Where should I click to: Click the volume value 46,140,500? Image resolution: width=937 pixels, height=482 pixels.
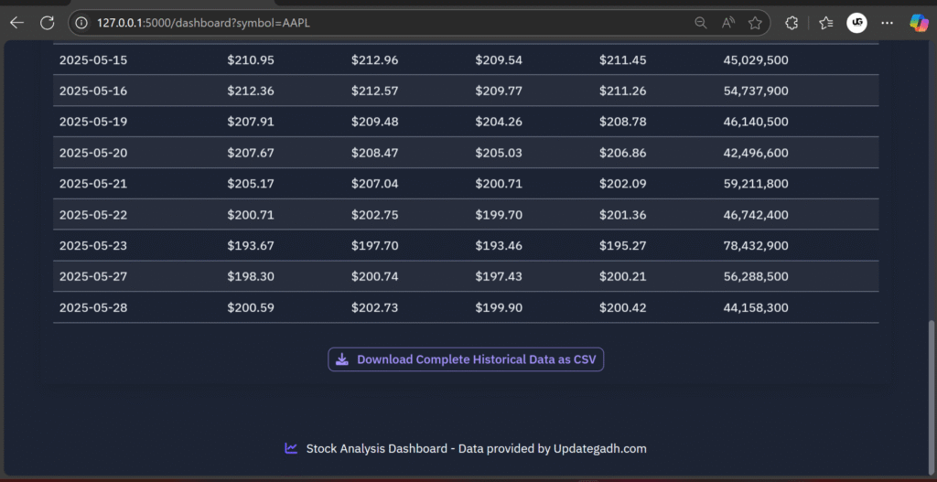point(756,122)
